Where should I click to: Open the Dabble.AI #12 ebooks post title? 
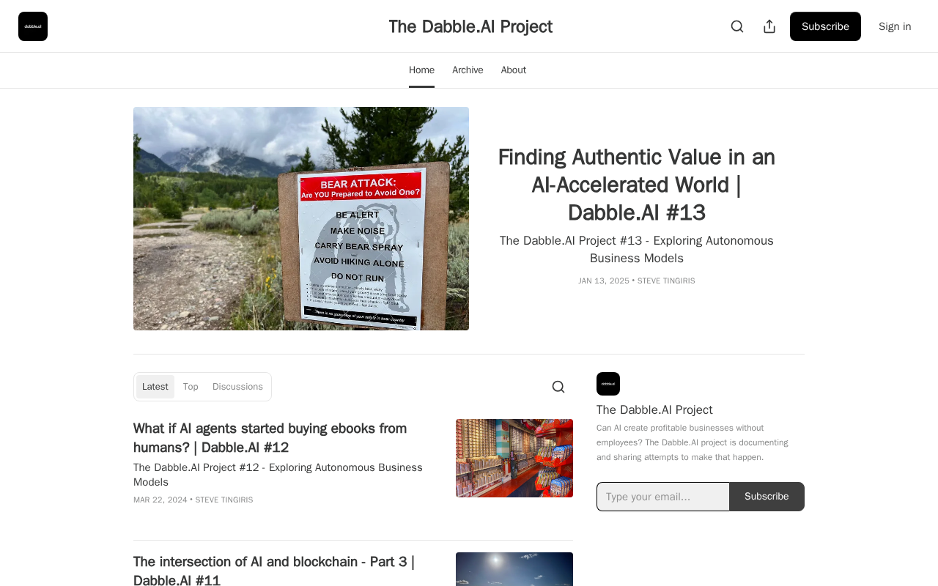click(270, 438)
